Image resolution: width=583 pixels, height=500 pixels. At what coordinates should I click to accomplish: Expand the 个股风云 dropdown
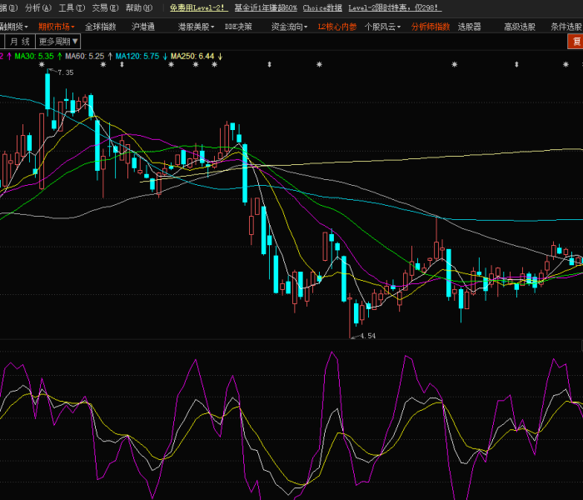pyautogui.click(x=382, y=27)
